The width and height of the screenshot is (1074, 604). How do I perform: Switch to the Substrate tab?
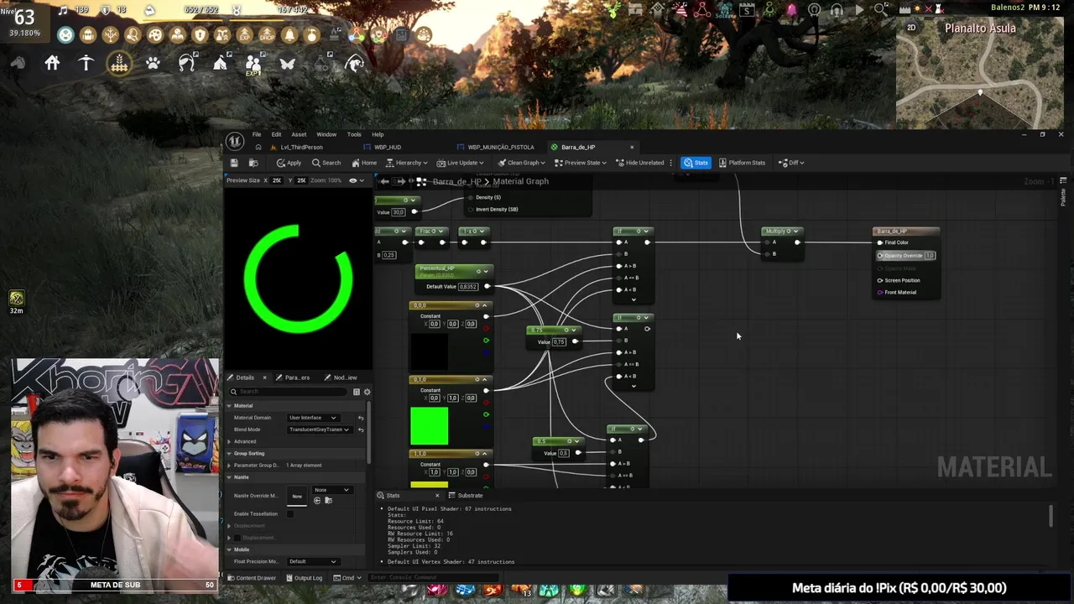coord(464,496)
